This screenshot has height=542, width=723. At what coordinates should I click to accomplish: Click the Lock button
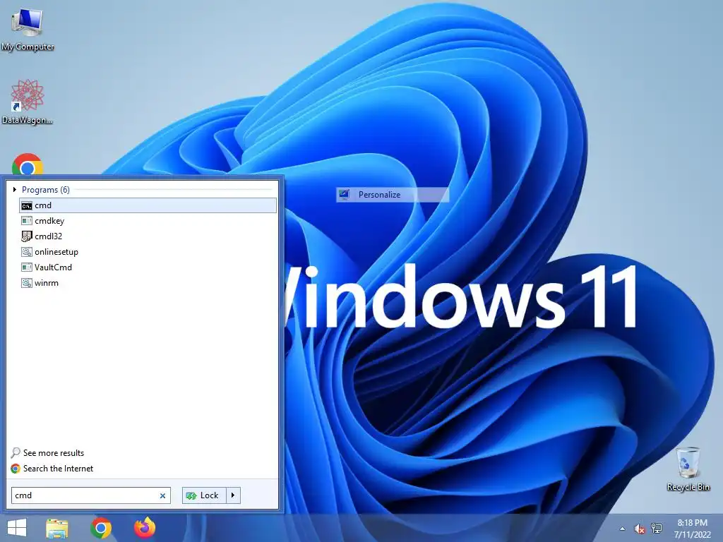[x=204, y=495]
